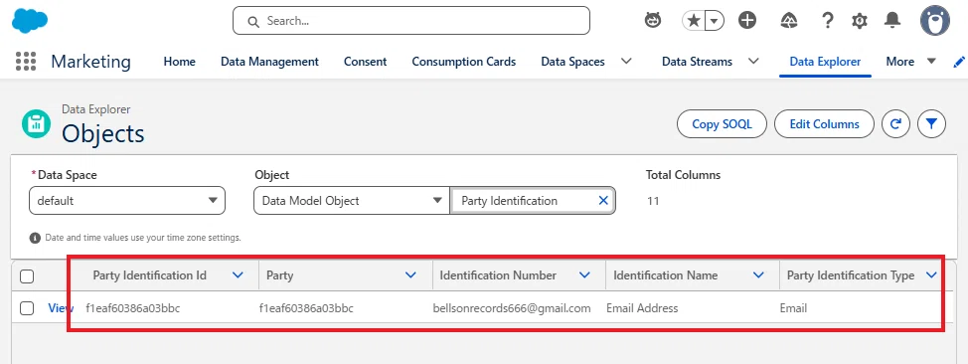The image size is (968, 364).
Task: Open the Astro guidance center icon
Action: tap(653, 21)
